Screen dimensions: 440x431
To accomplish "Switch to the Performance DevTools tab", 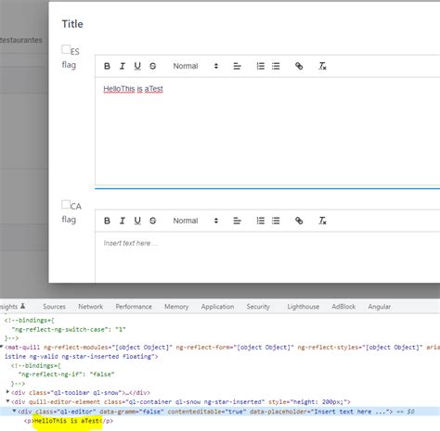I will (x=134, y=307).
